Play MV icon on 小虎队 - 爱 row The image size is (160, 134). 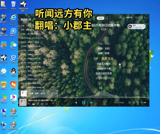tap(40, 34)
